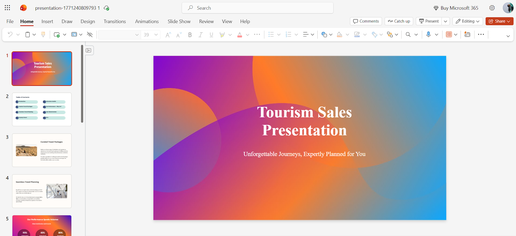Open the Editing mode dropdown
Screen dimensions: 516x236
(468, 21)
